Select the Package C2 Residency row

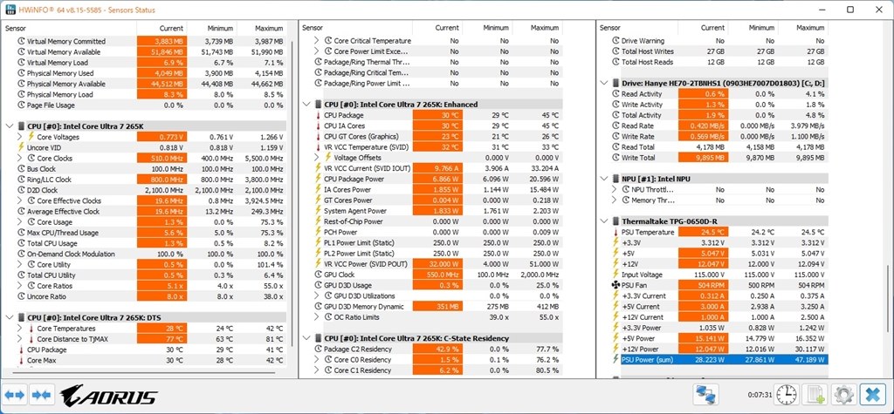[x=438, y=350]
